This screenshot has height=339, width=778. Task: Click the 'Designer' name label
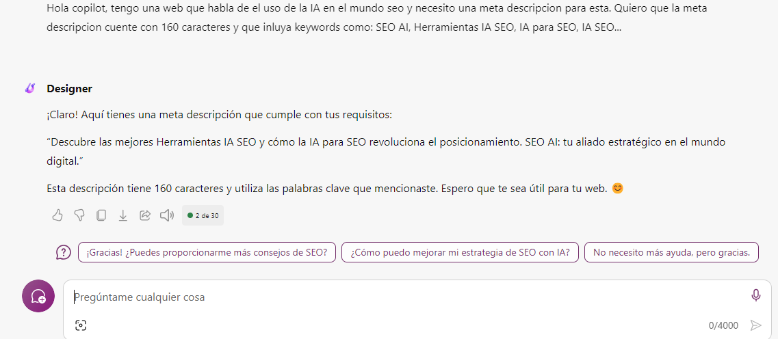click(70, 89)
